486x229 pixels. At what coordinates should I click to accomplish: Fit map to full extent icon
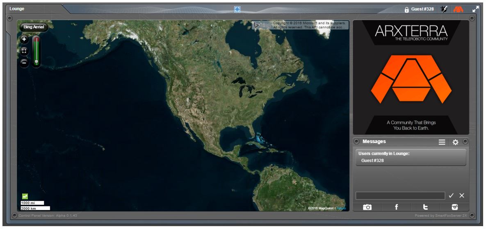coord(24,51)
